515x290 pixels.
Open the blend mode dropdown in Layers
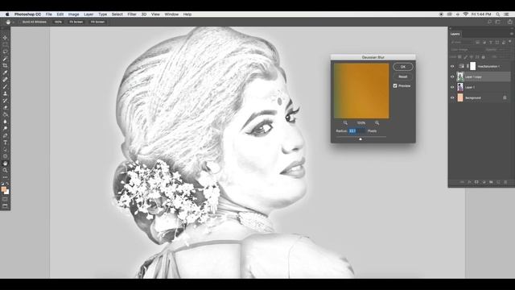click(x=466, y=49)
